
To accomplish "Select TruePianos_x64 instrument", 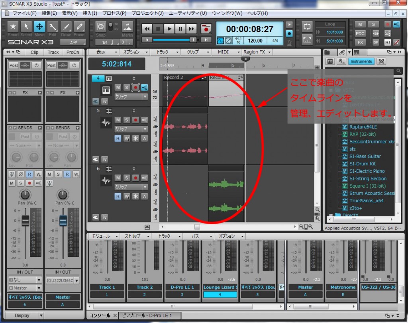I will [x=367, y=201].
